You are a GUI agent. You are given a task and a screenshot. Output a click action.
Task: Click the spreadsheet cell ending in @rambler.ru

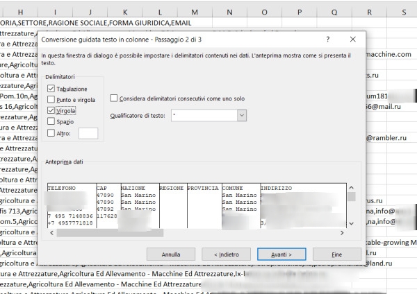[386, 138]
